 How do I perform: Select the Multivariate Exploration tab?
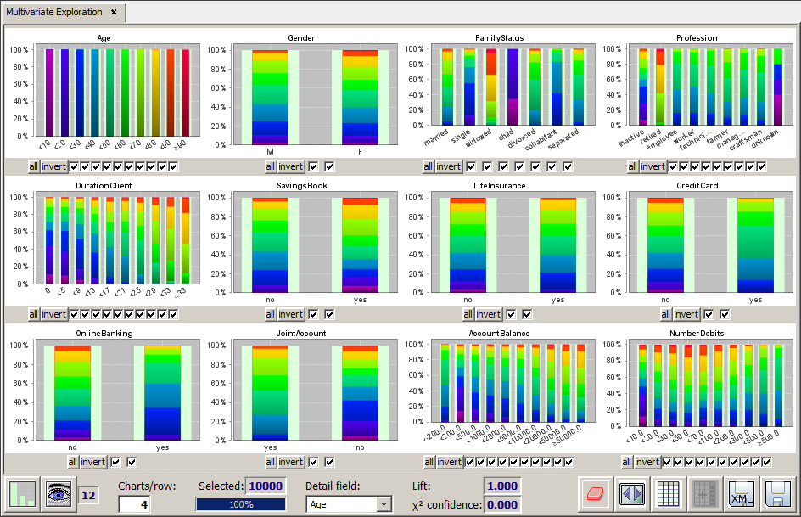coord(56,13)
